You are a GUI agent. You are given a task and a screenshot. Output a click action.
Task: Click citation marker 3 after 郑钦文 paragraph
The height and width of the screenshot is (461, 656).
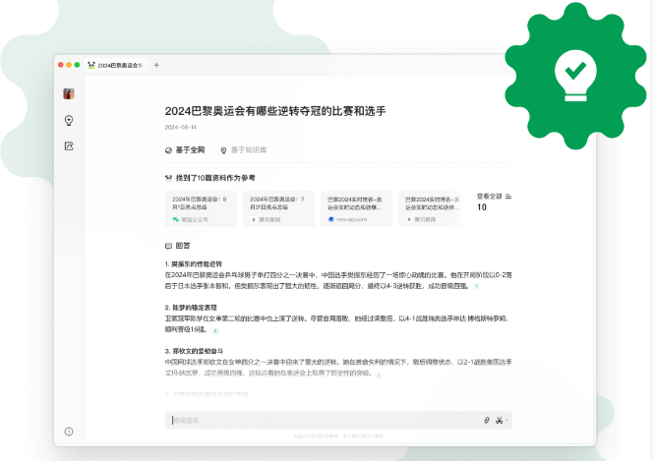click(x=379, y=375)
